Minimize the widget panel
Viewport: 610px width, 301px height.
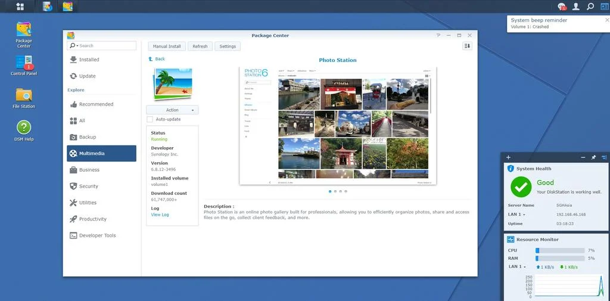click(583, 157)
